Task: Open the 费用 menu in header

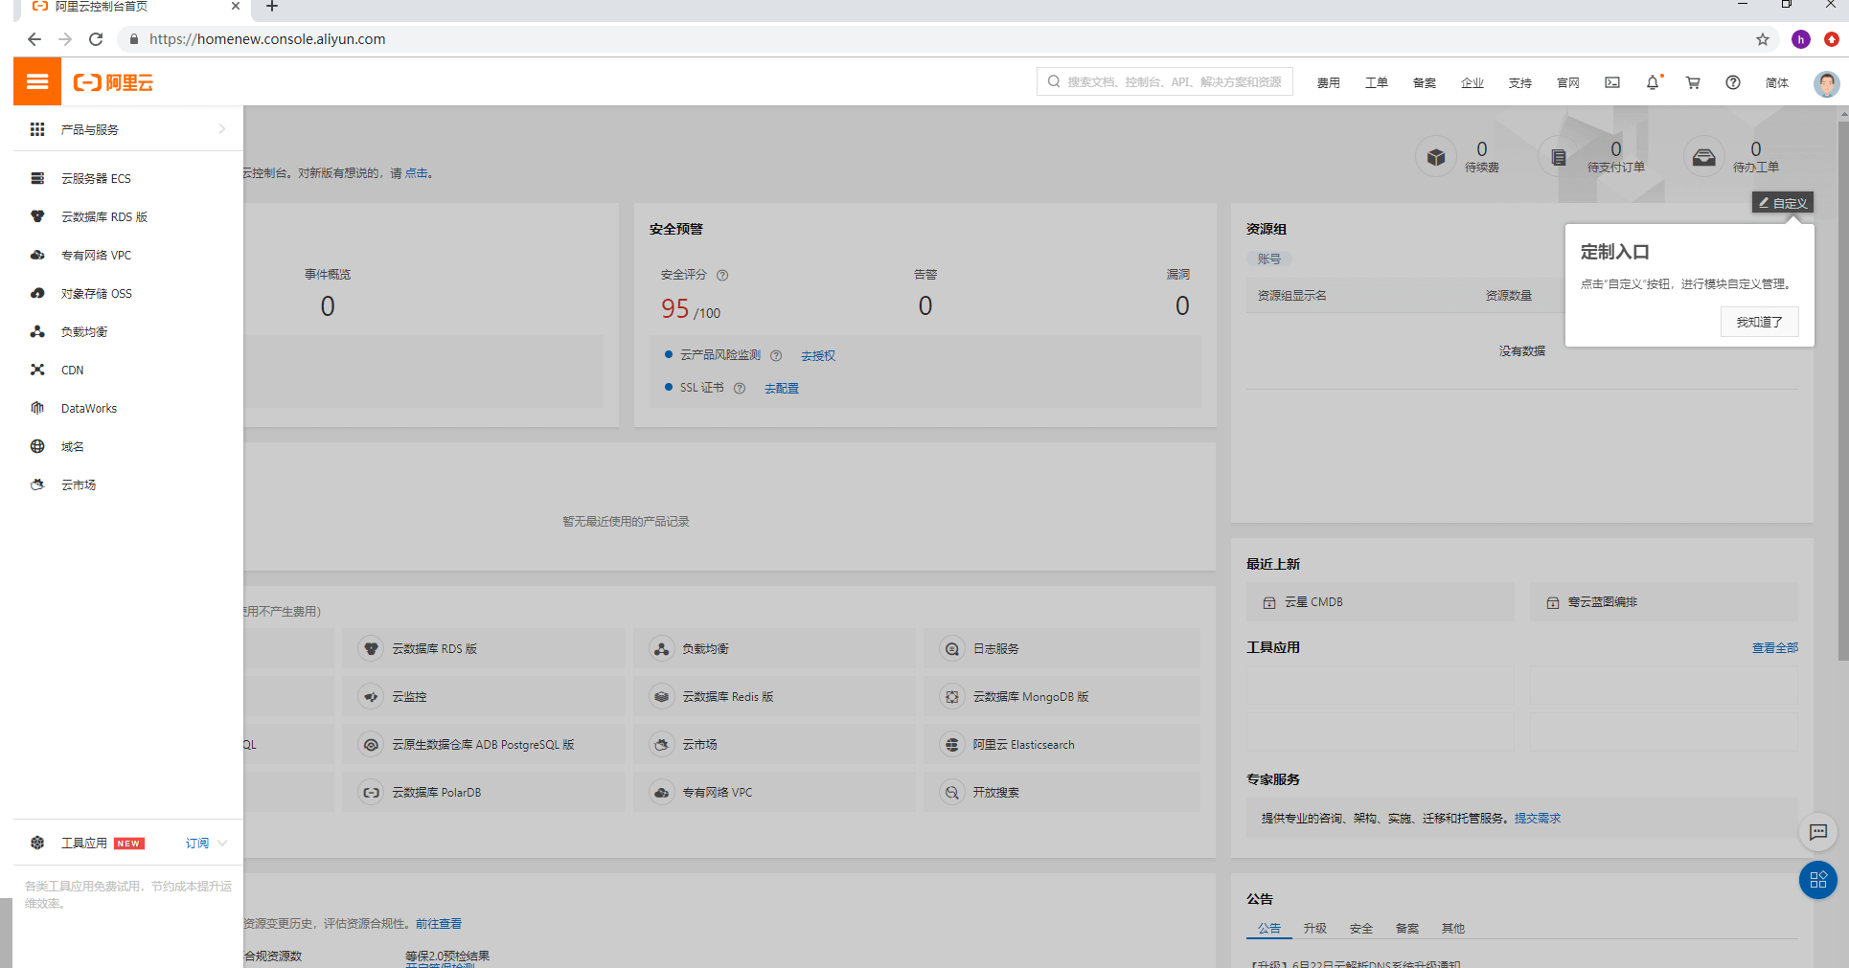Action: 1329,82
